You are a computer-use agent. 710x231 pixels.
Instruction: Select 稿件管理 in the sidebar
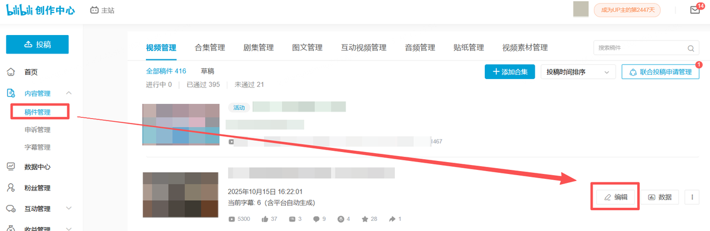(38, 112)
